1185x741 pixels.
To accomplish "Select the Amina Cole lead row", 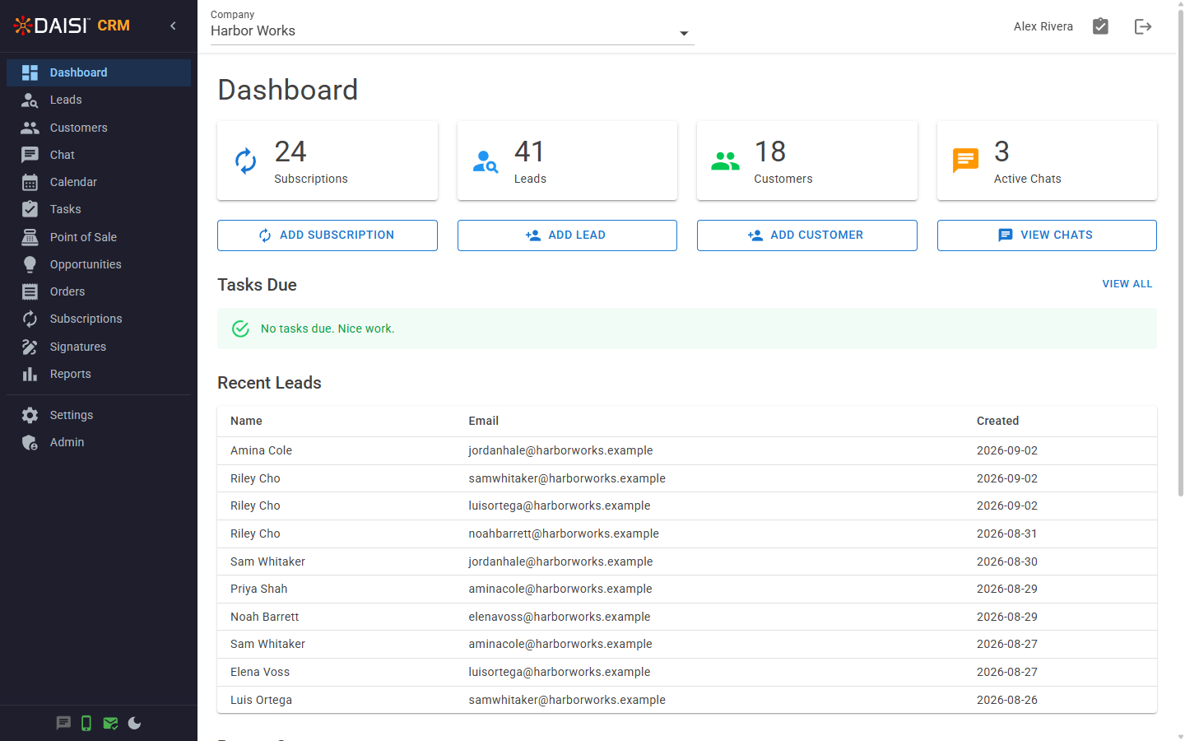I will click(687, 451).
